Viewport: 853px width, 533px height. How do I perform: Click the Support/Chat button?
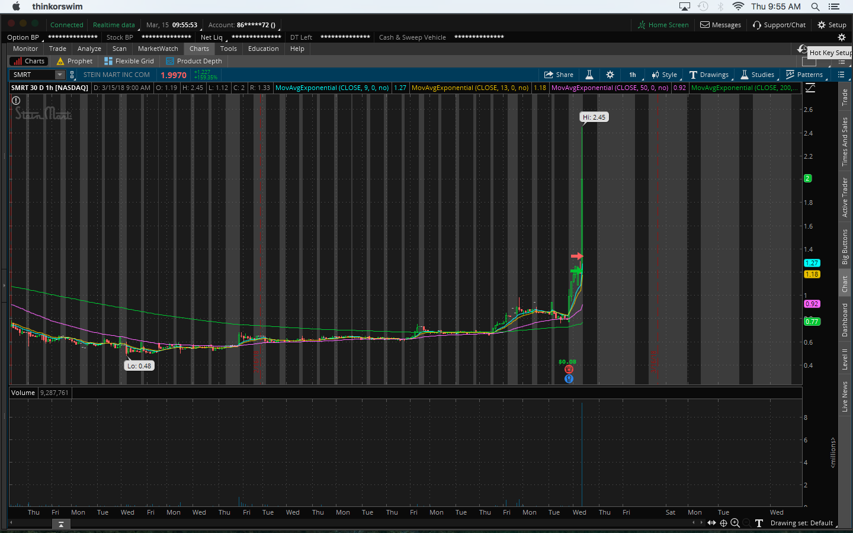pos(779,25)
